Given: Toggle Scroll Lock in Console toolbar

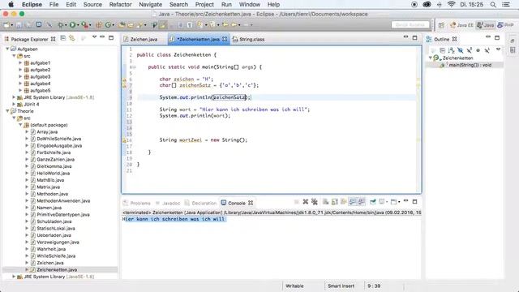Looking at the screenshot, I should coord(335,202).
